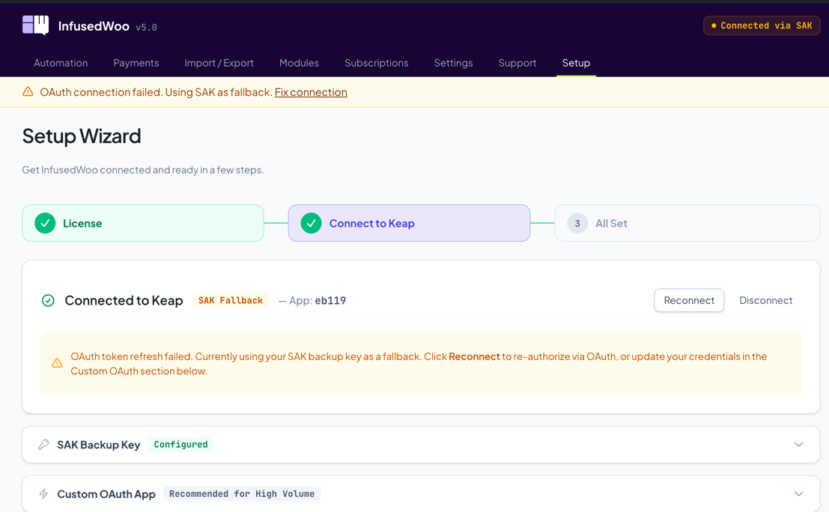The height and width of the screenshot is (512, 829).
Task: Select the All Set wizard step
Action: click(x=611, y=223)
